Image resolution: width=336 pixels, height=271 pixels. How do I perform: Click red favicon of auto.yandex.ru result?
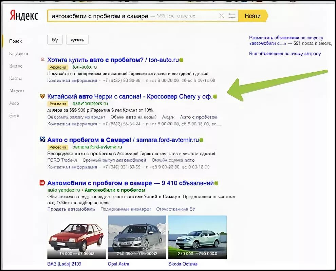pyautogui.click(x=42, y=183)
